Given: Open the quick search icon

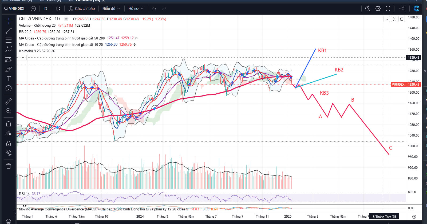Looking at the screenshot, I should pos(367,9).
